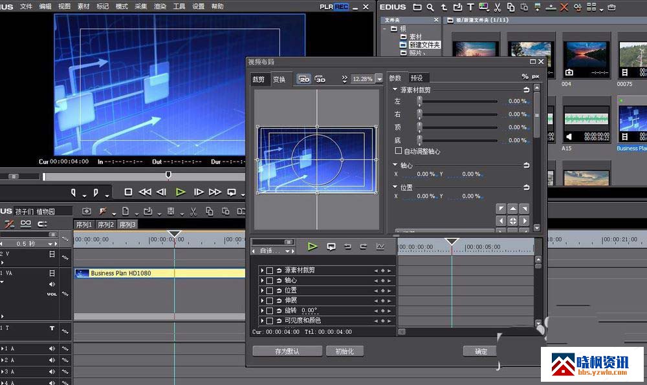Expand the 伸展 keyframe row
The width and height of the screenshot is (647, 385).
click(x=261, y=300)
